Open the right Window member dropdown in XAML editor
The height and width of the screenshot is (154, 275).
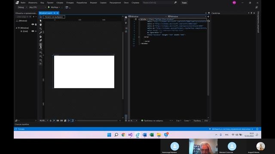[187, 17]
